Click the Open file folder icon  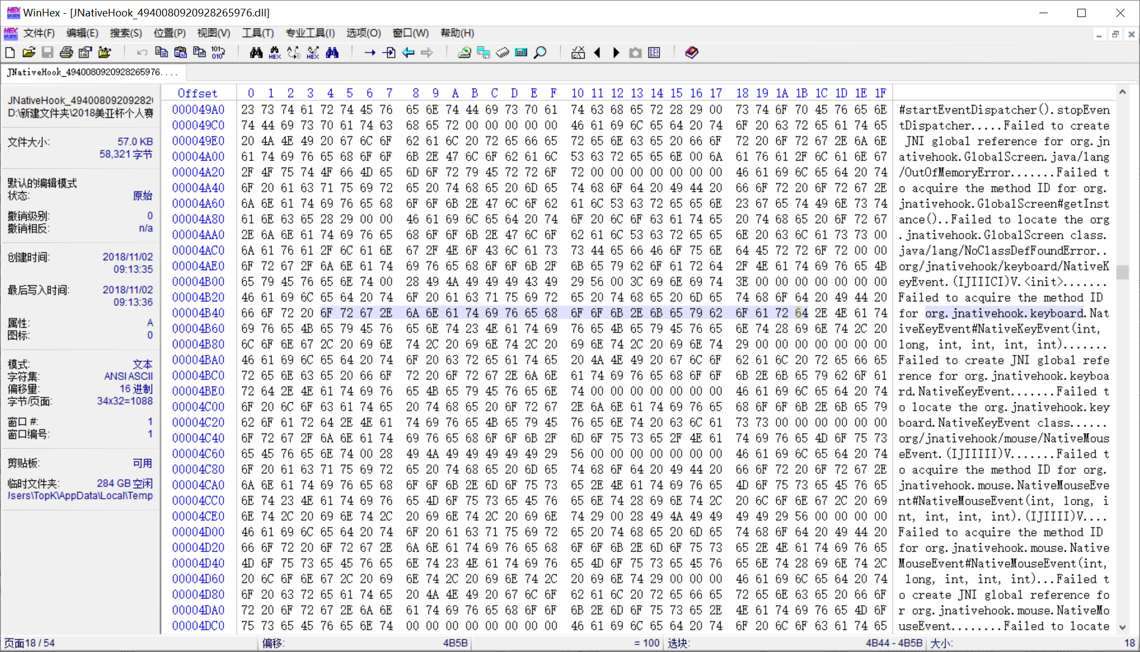29,53
